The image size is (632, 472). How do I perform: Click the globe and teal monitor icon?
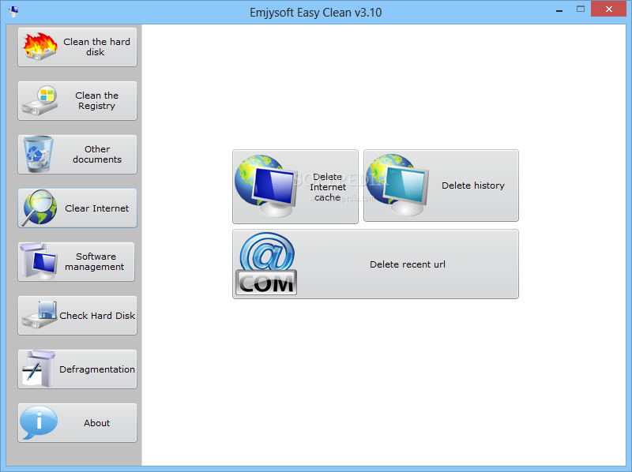[x=397, y=185]
